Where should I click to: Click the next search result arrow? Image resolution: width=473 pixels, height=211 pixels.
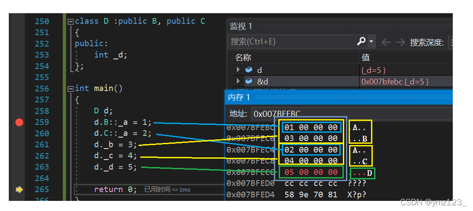400,42
